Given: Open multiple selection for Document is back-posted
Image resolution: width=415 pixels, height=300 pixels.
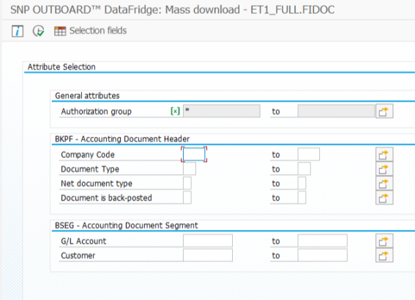Looking at the screenshot, I should pyautogui.click(x=384, y=198).
